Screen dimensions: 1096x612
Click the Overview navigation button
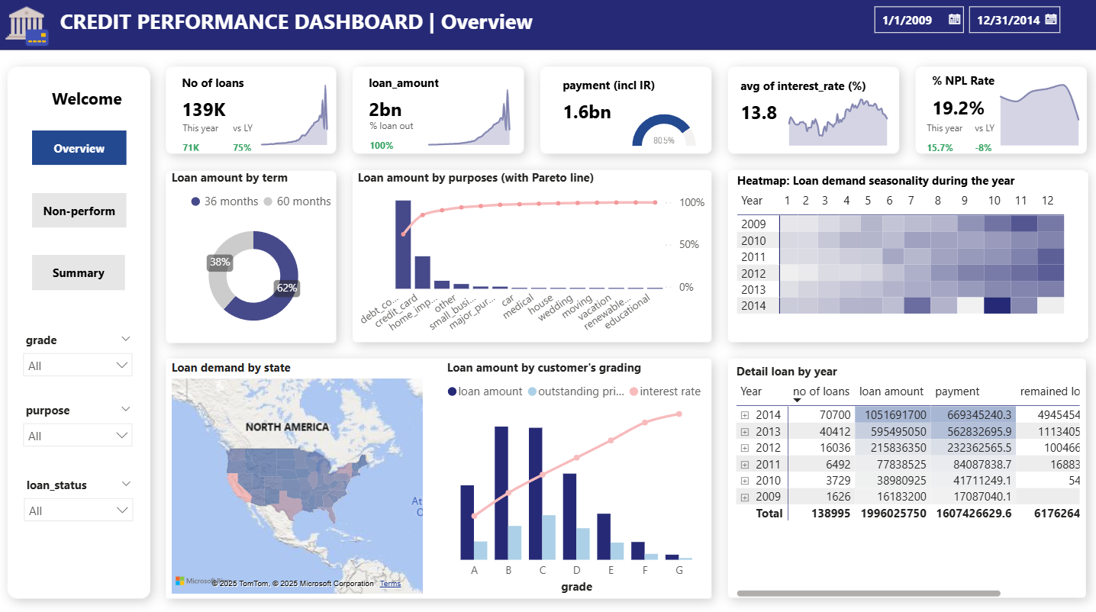click(x=79, y=148)
